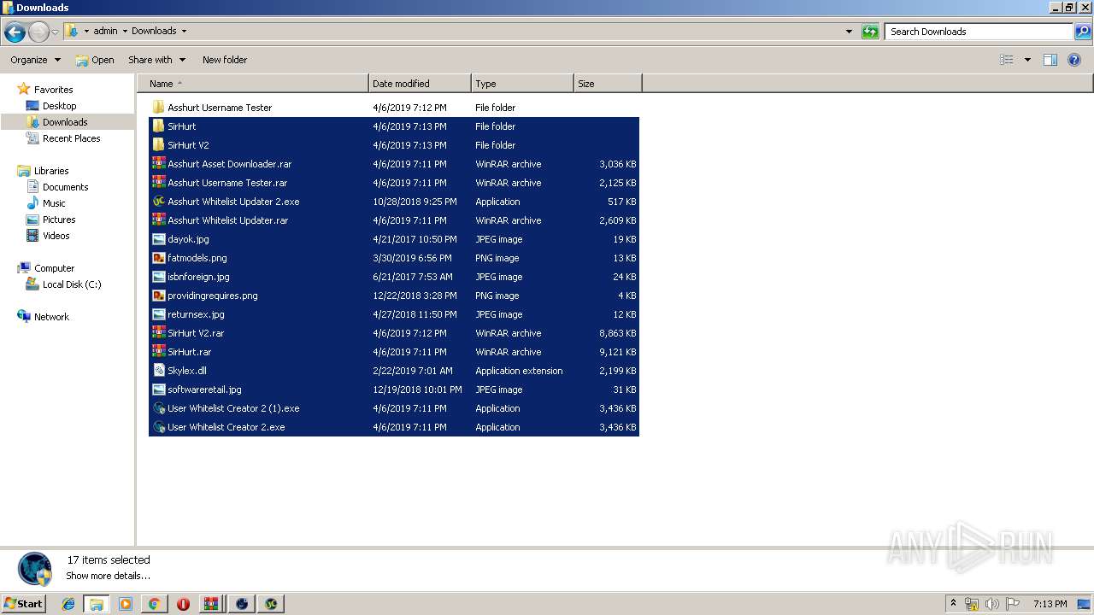Select Computer in the navigation pane
Screen dimensions: 1094x615
click(54, 268)
